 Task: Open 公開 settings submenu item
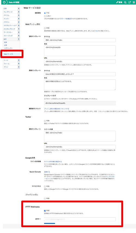(5, 45)
